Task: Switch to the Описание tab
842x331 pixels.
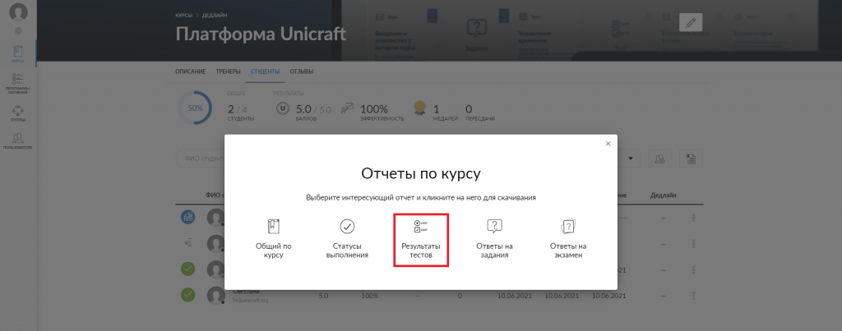Action: pos(191,71)
